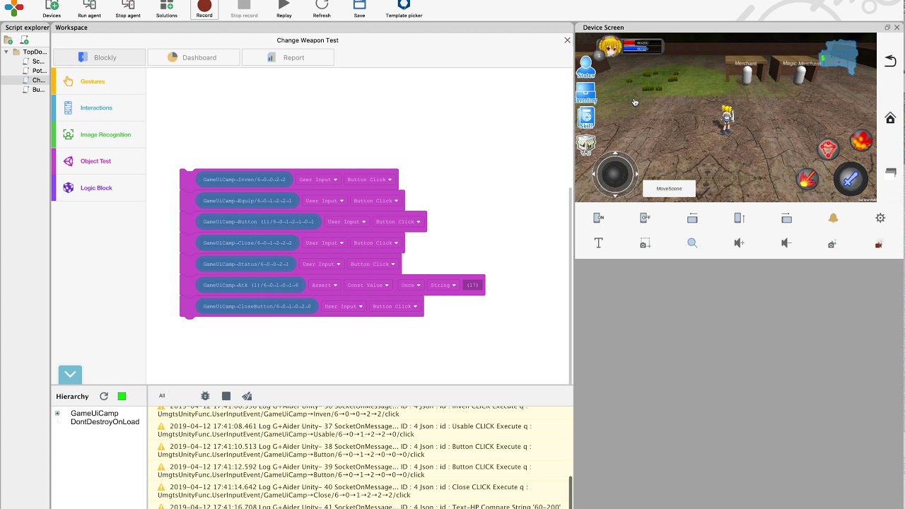Open the String dropdown on the Atk block
The image size is (905, 509).
click(x=443, y=286)
